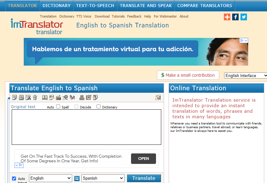Go to the COMPARE TRANSLATORS tab
This screenshot has width=267, height=183.
click(204, 6)
